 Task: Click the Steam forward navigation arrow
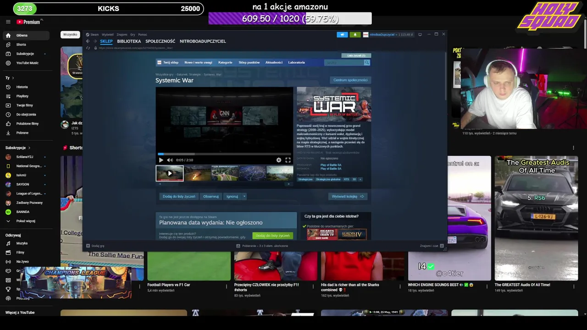click(95, 41)
